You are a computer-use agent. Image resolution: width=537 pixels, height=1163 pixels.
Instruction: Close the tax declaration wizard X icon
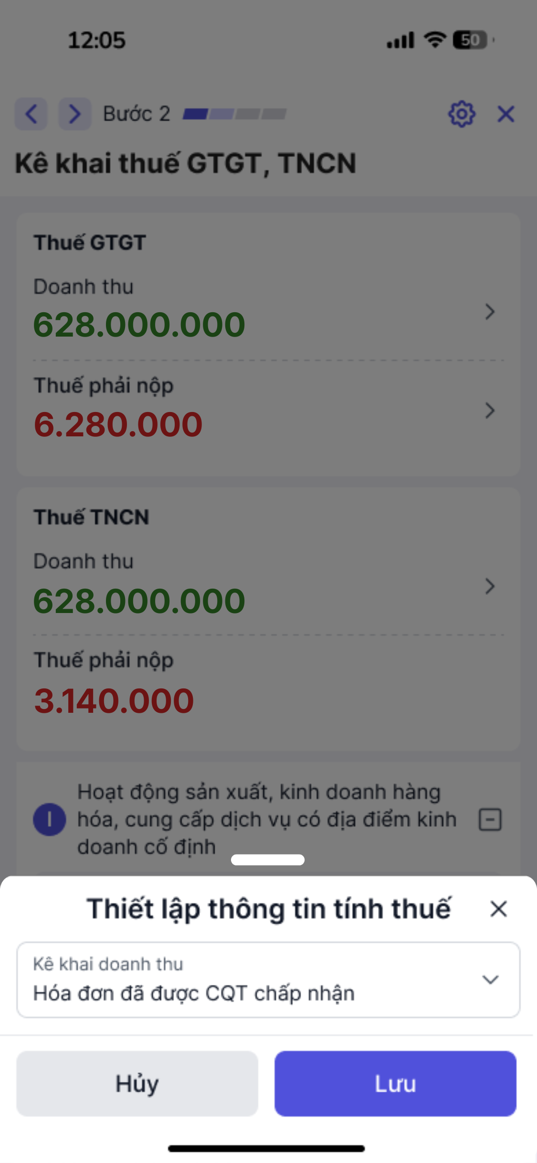pos(506,114)
